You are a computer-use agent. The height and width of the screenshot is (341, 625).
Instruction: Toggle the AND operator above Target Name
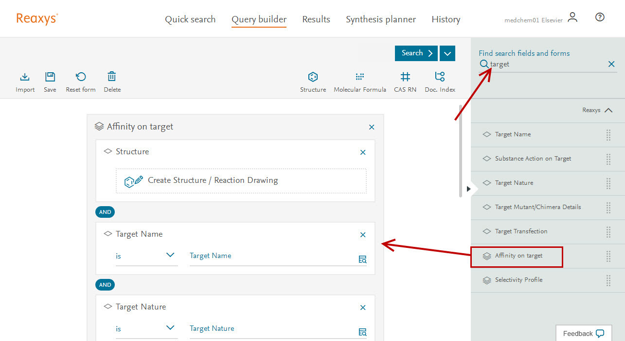tap(105, 212)
